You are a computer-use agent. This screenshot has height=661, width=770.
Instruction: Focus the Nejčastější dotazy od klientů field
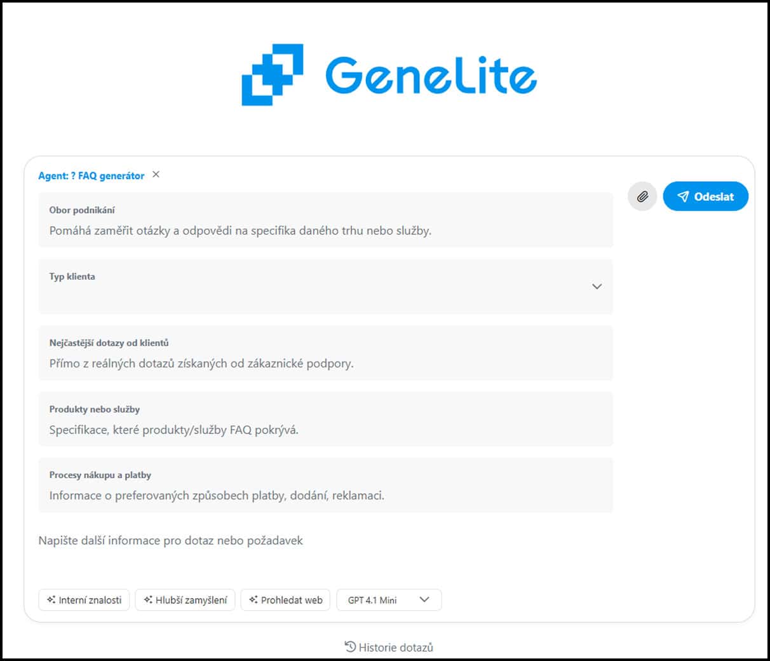[x=326, y=353]
